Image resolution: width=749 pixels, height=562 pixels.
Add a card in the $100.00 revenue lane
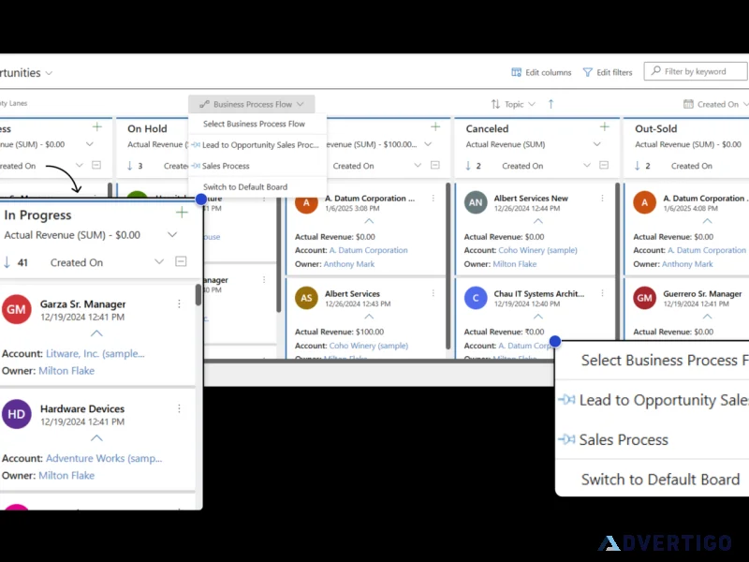(x=435, y=126)
